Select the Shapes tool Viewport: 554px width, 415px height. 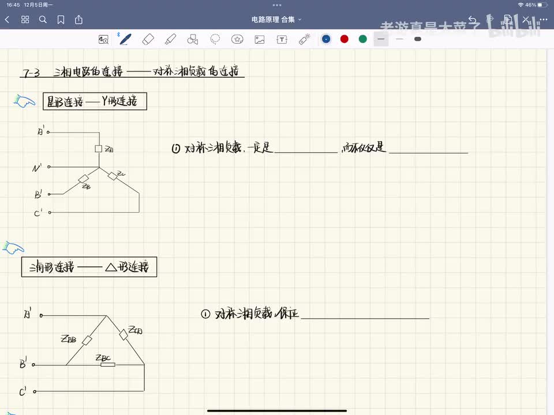193,39
